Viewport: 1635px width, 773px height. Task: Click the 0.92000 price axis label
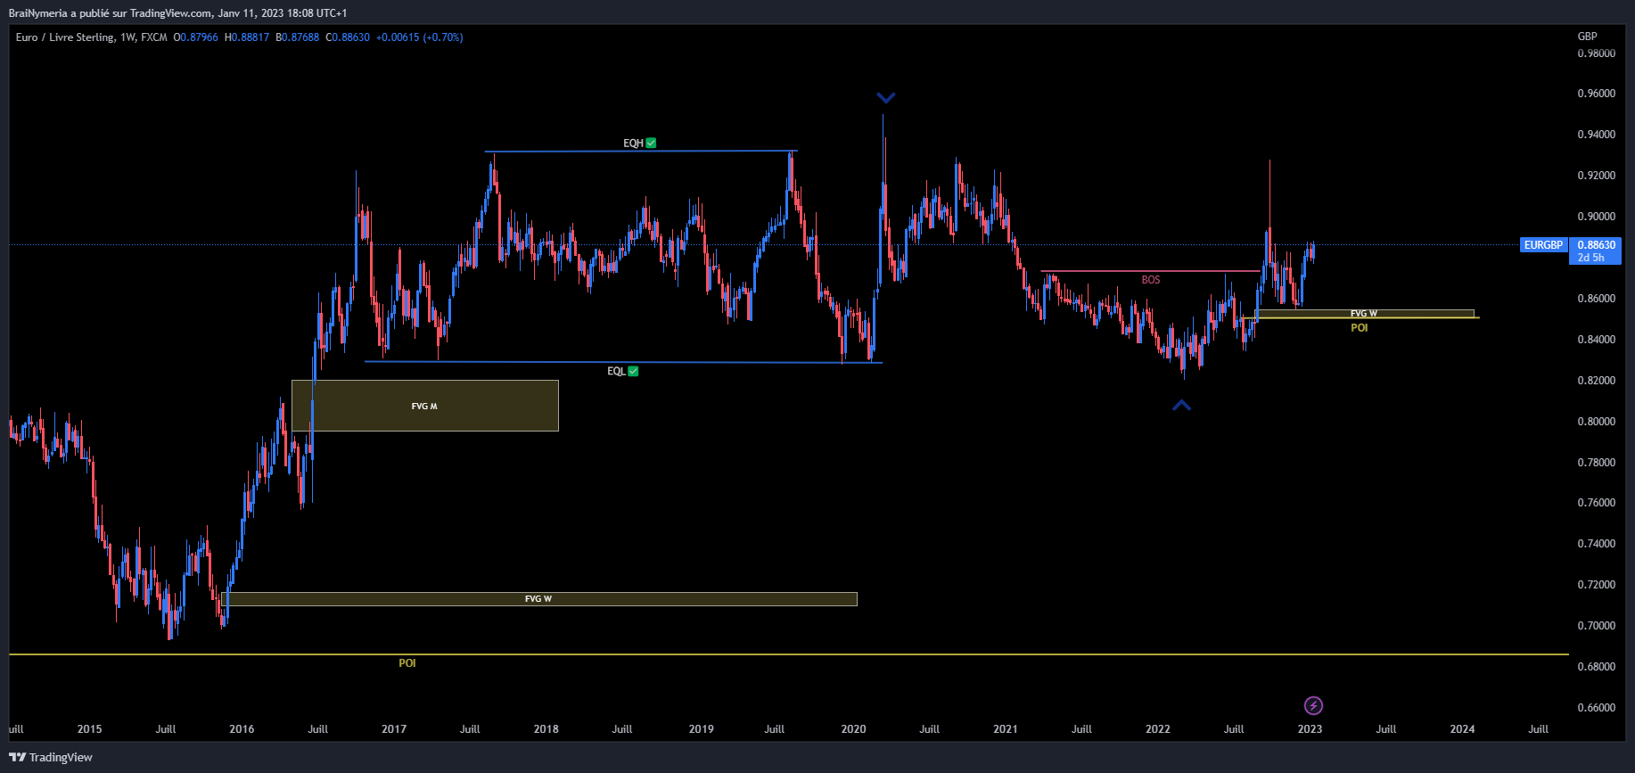(1597, 176)
